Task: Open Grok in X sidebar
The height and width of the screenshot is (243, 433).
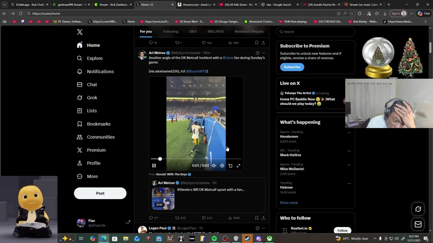Action: click(87, 98)
